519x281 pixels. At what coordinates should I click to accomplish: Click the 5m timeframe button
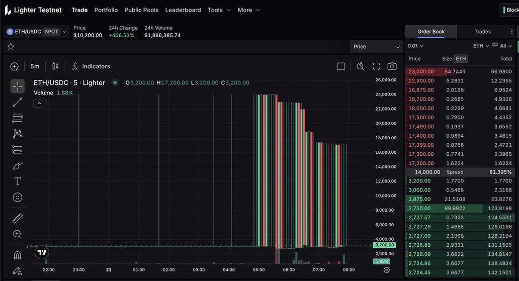point(35,66)
